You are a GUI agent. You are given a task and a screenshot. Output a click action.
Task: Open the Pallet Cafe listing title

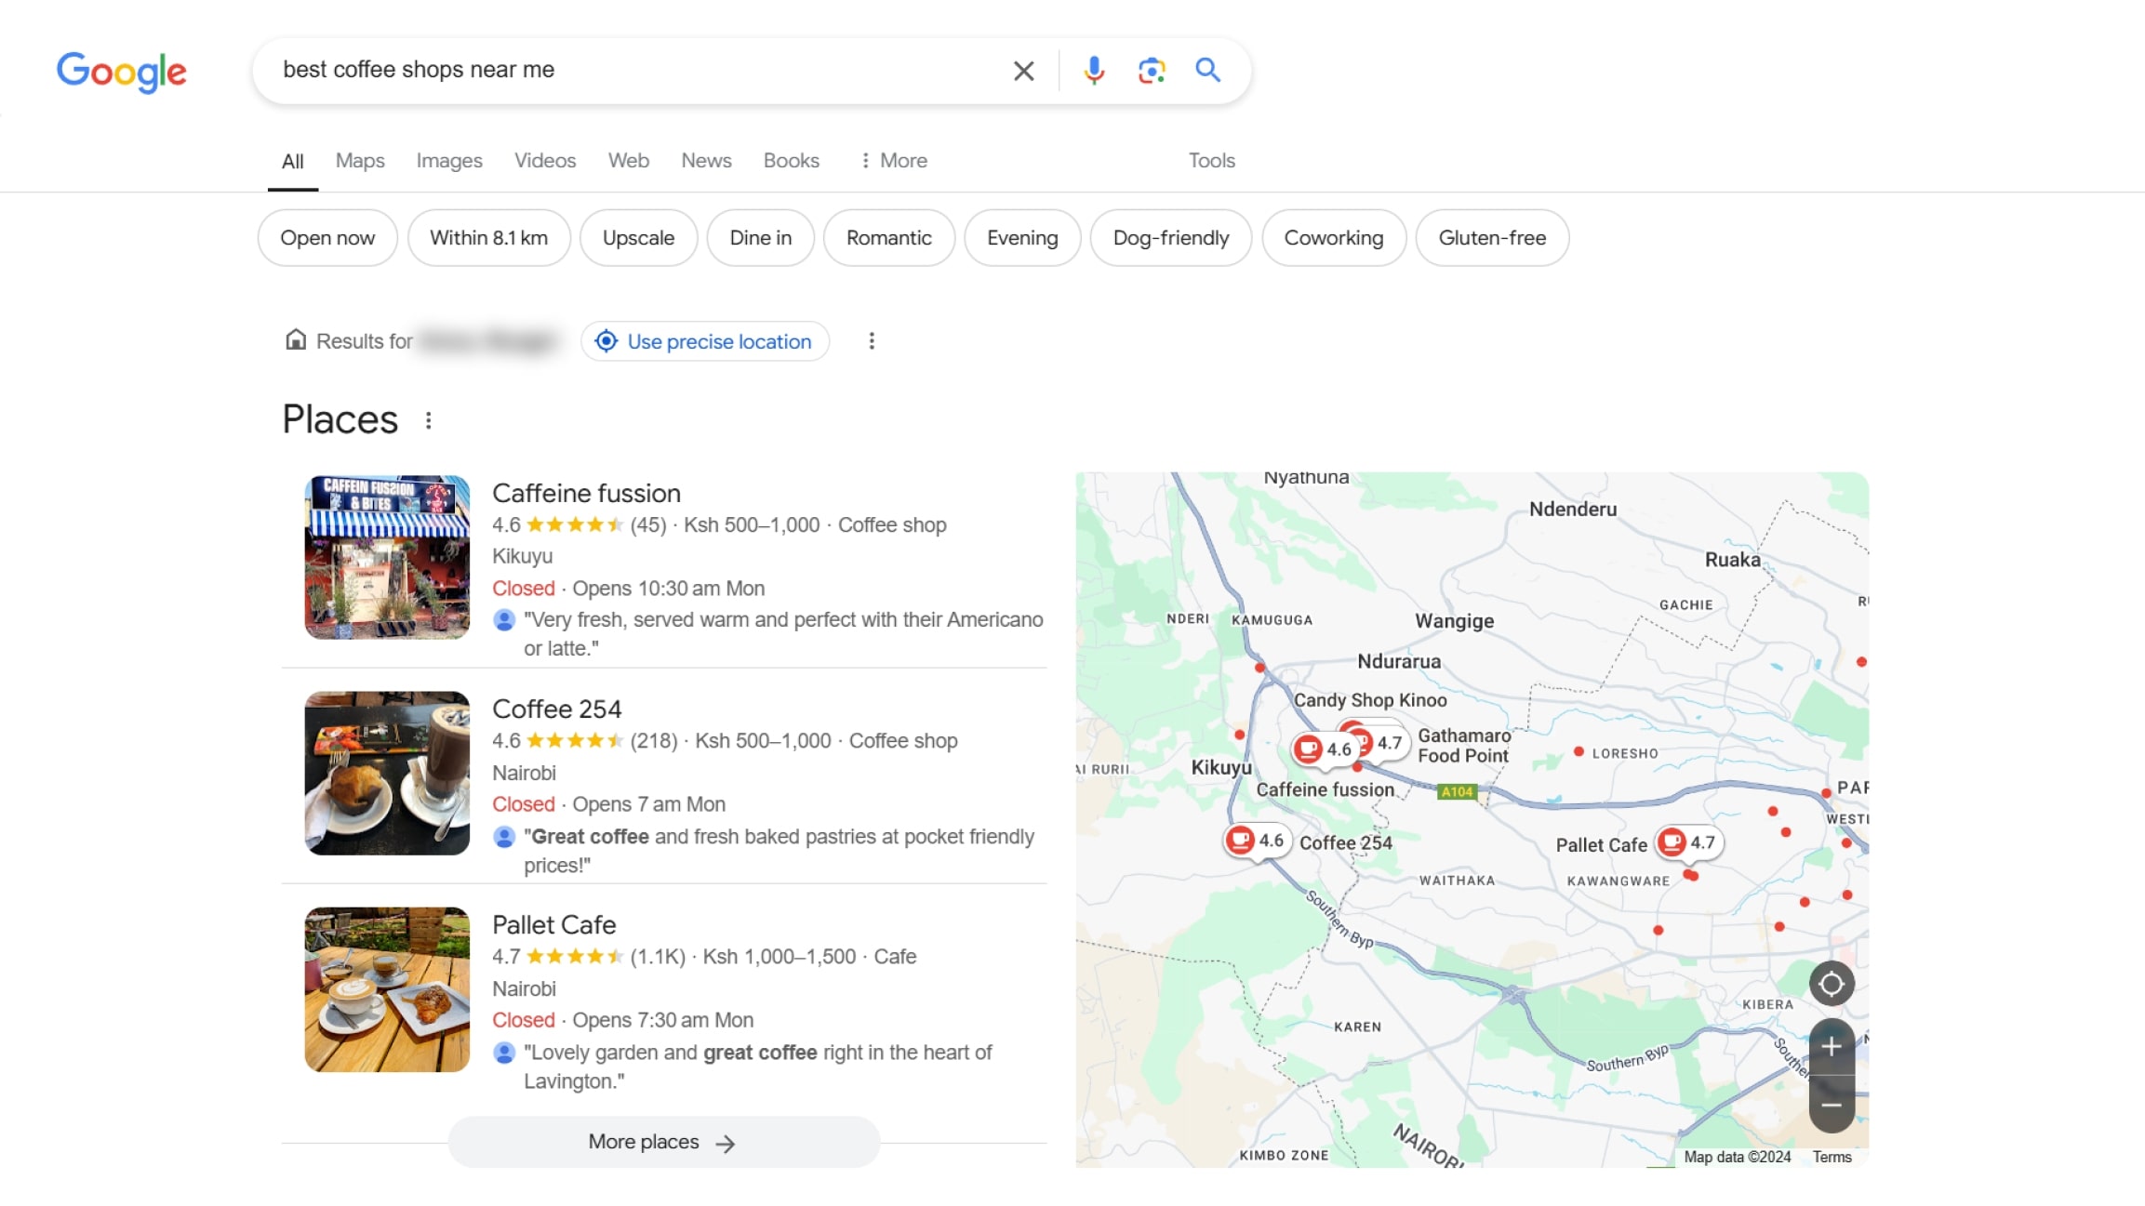[553, 924]
